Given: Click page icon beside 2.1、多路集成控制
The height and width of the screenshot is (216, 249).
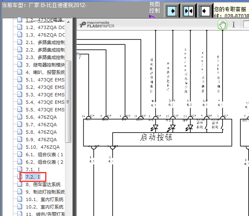Looking at the screenshot, I should pyautogui.click(x=20, y=42).
